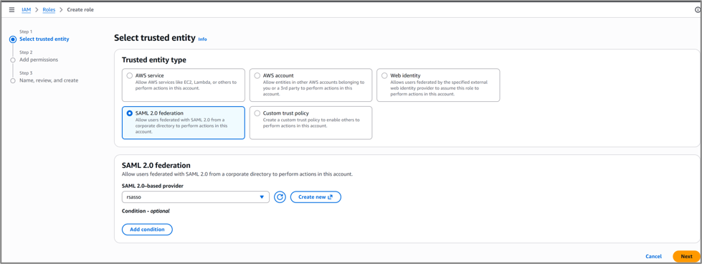The image size is (702, 264).
Task: Go to step Name, review, and create
Action: pos(49,80)
